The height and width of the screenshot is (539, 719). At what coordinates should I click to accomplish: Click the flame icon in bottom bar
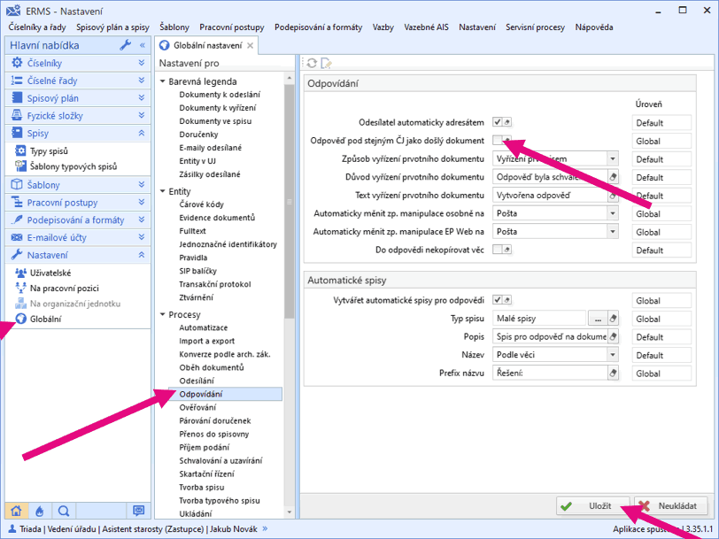39,511
